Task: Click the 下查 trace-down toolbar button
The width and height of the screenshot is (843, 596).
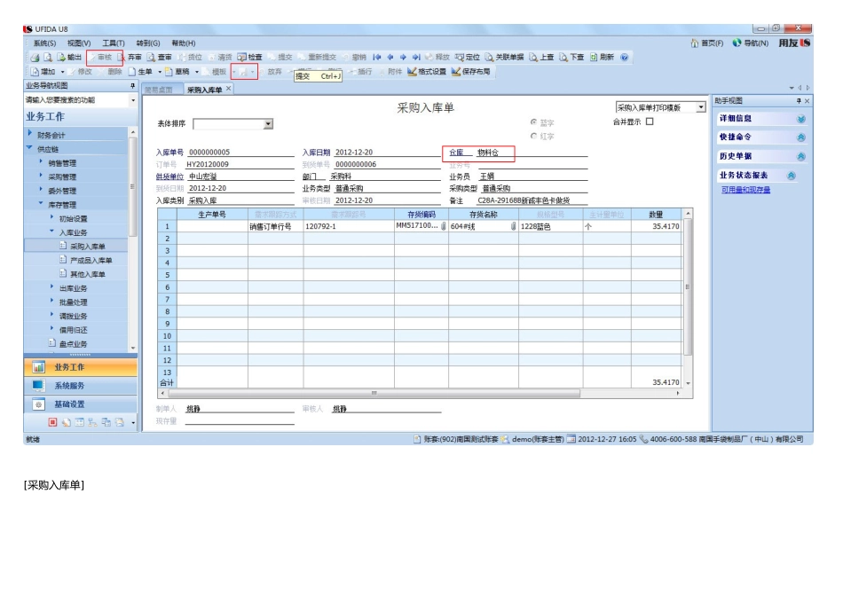Action: [x=571, y=58]
